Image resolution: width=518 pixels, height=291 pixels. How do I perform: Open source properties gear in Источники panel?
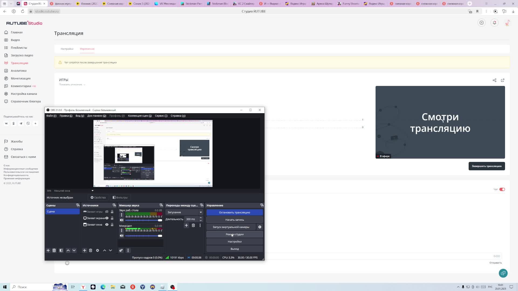[97, 250]
